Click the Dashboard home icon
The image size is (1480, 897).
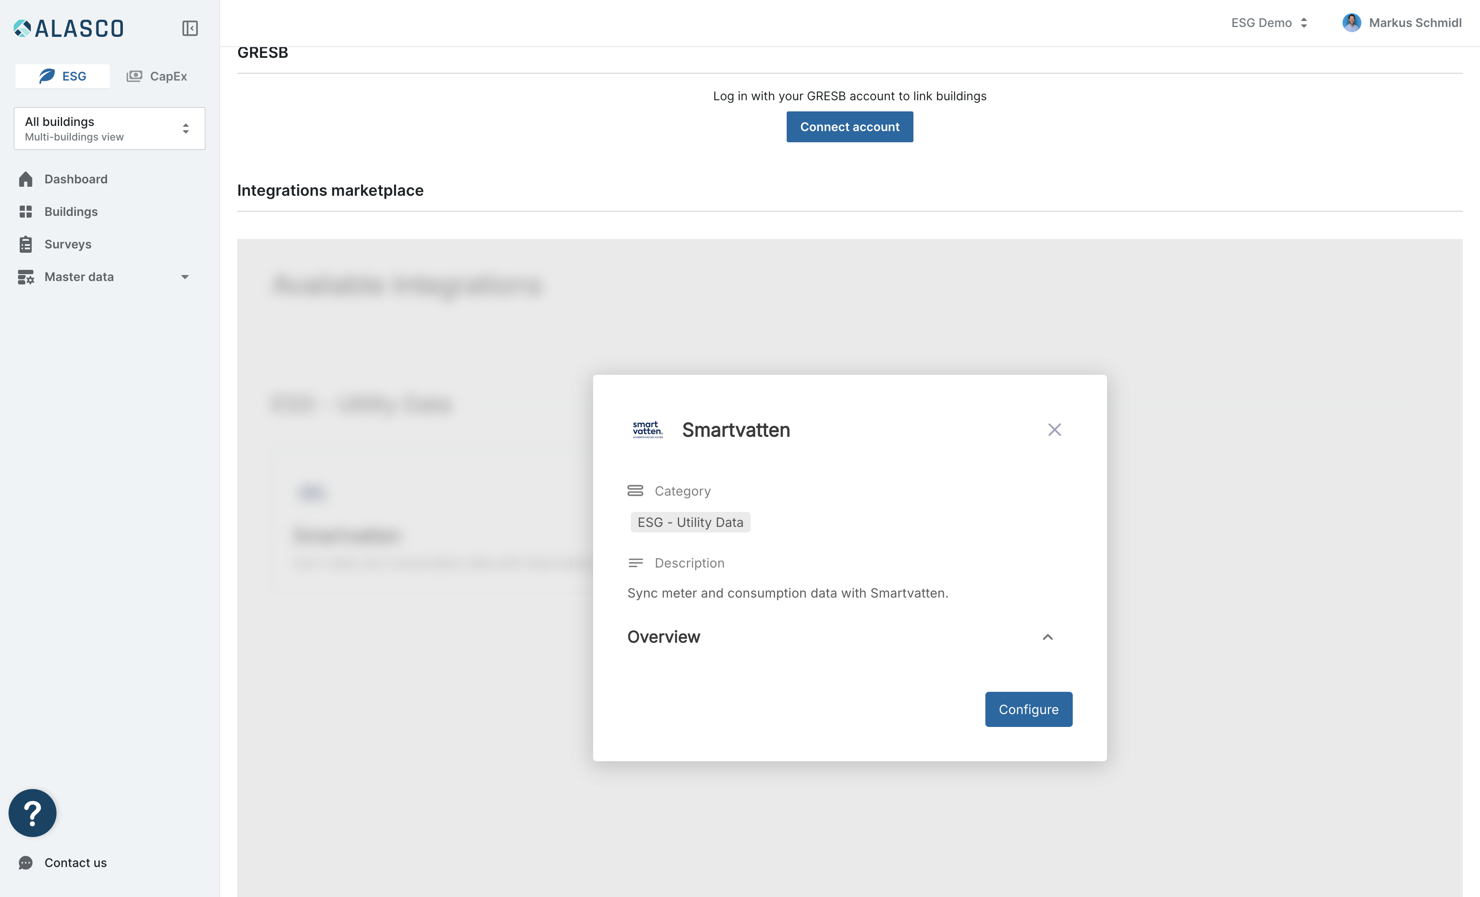[26, 179]
